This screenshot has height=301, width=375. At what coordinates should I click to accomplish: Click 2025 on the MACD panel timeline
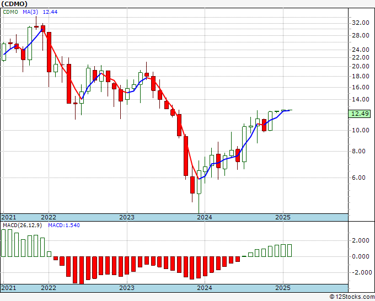283,288
